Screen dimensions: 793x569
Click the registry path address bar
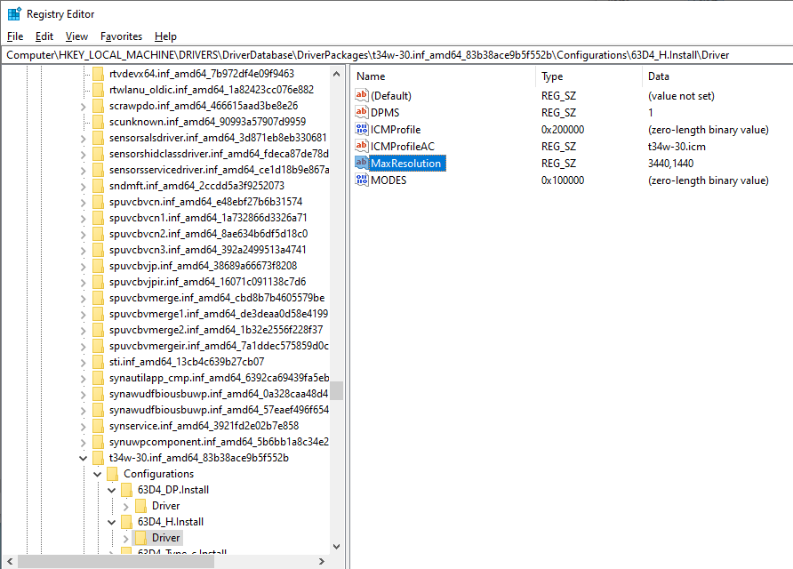pyautogui.click(x=396, y=55)
